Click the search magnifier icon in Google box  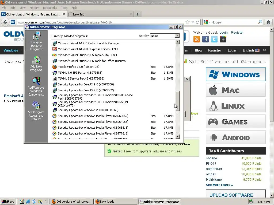pos(260,22)
